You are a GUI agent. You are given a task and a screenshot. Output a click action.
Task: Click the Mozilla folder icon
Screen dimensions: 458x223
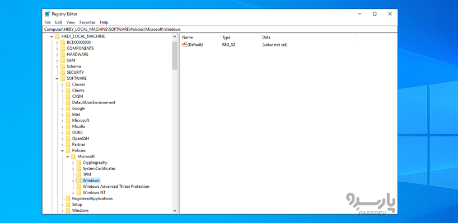68,126
